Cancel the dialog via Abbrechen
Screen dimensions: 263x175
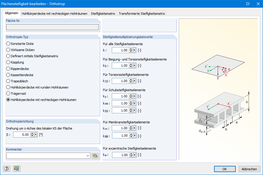point(249,169)
